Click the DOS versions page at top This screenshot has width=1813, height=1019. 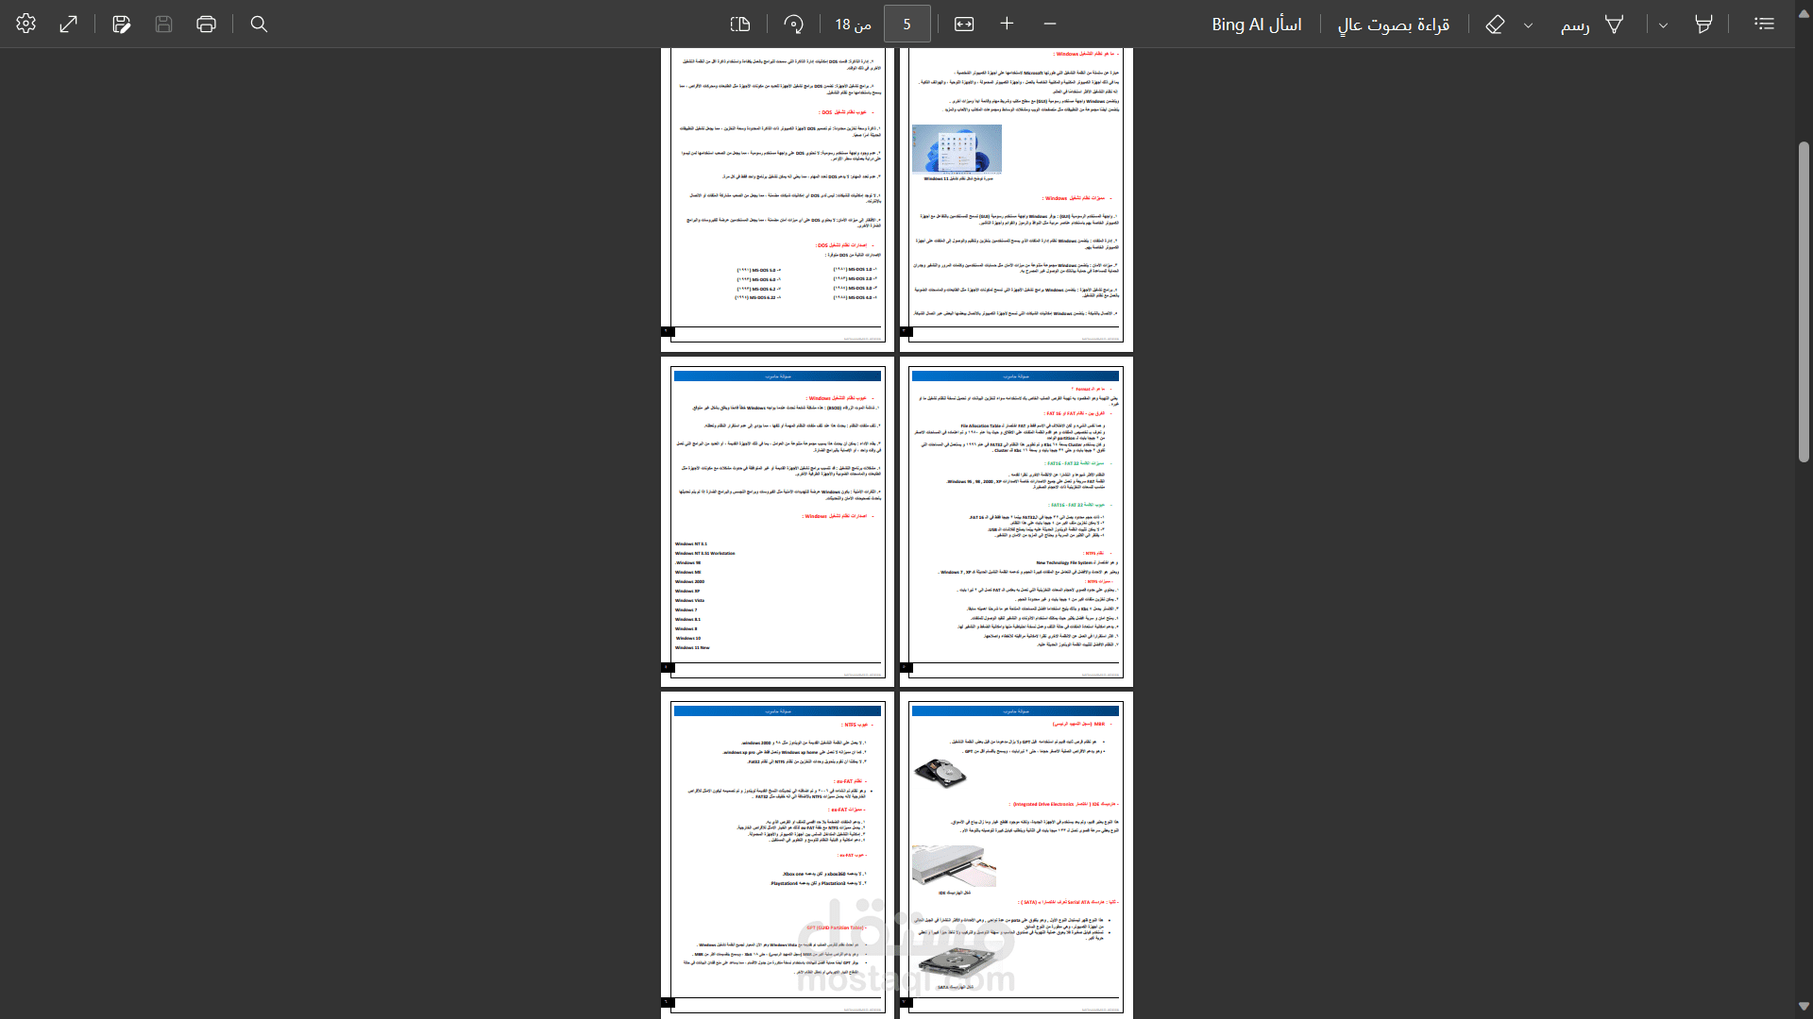[777, 200]
